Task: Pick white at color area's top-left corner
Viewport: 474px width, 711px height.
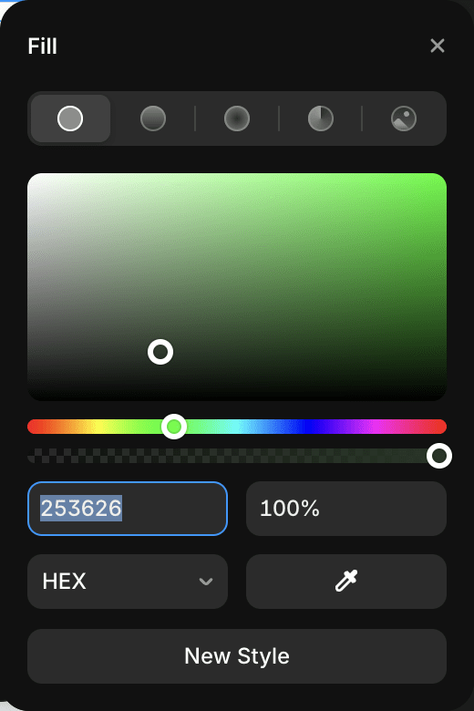Action: pyautogui.click(x=33, y=179)
